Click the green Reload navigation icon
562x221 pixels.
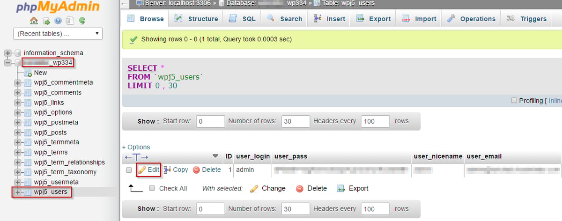tap(82, 21)
